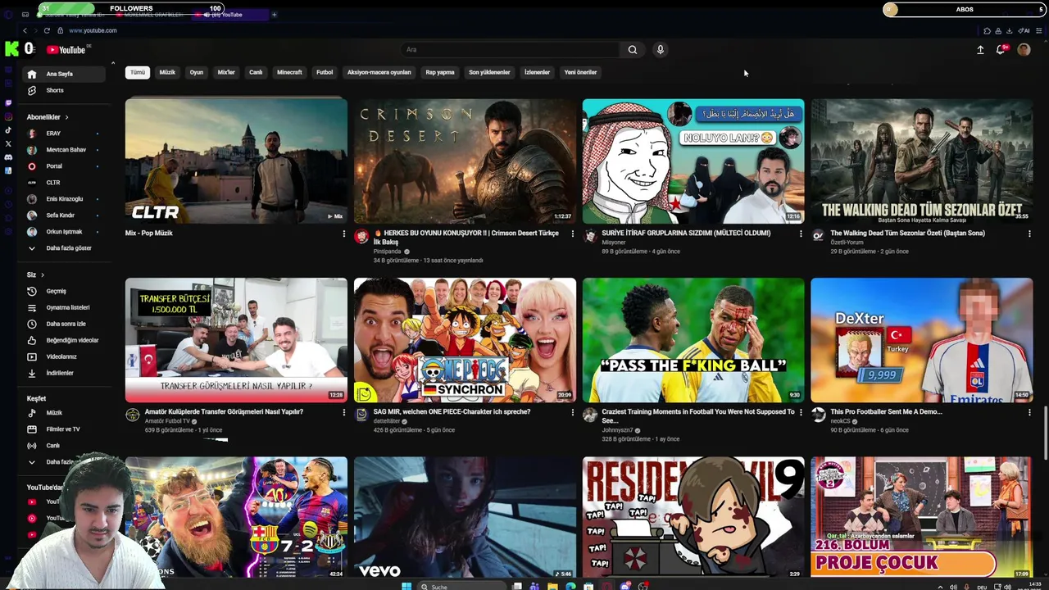The width and height of the screenshot is (1049, 590).
Task: Play the PASS THE F*KING BALL thumbnail
Action: coord(693,340)
